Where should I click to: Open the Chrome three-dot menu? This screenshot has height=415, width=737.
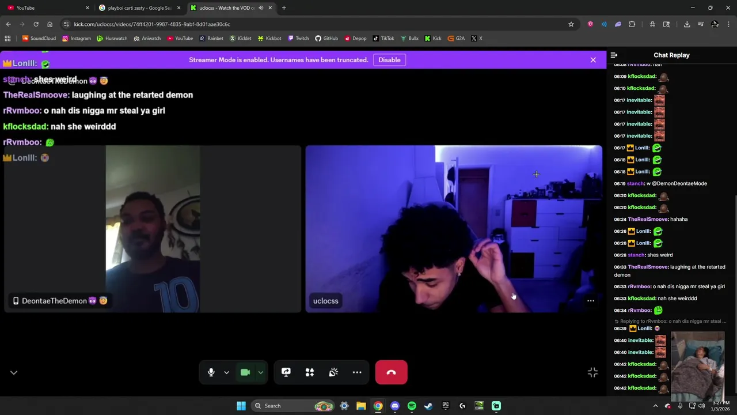click(729, 24)
